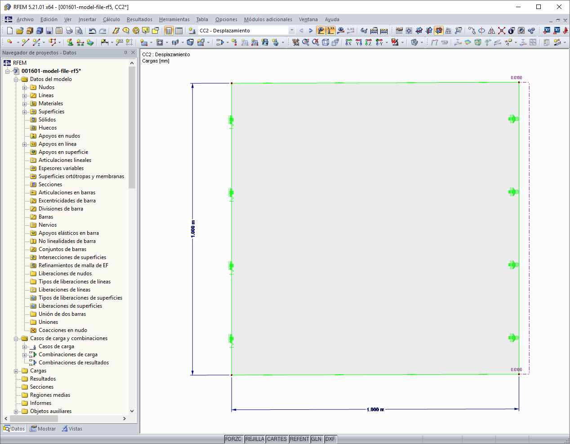This screenshot has width=570, height=444.
Task: Activate the zoom magnifier tool
Action: coord(306,43)
